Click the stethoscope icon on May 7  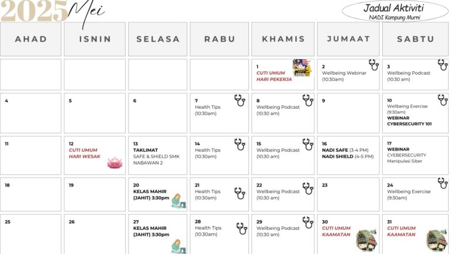[x=240, y=100]
